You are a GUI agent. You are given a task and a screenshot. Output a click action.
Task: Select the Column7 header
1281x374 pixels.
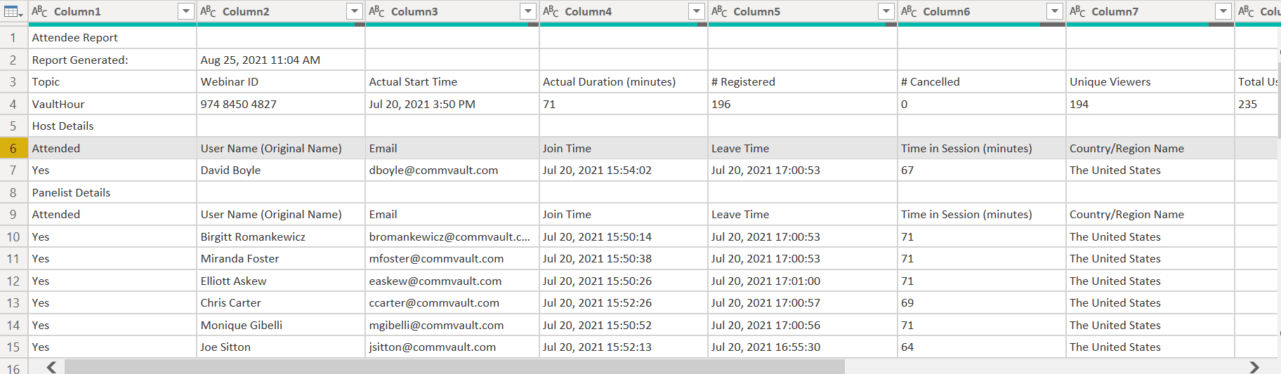(x=1150, y=12)
